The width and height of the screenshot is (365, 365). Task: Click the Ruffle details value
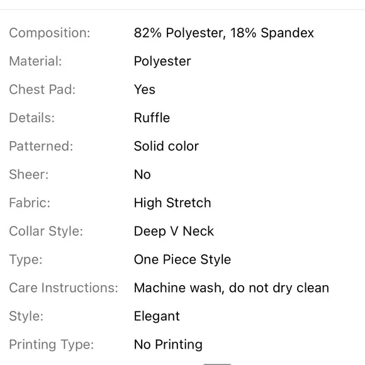152,118
